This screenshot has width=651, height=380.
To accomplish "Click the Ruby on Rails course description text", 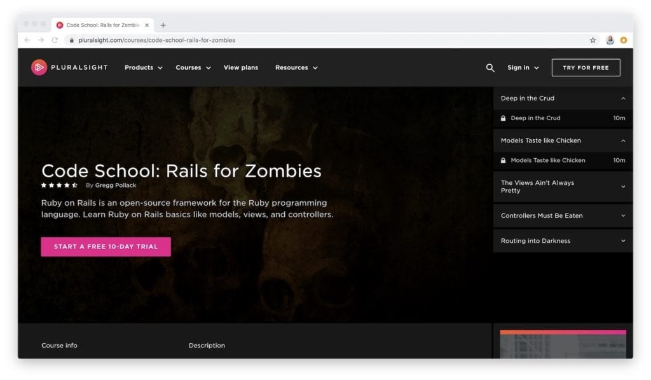I will 188,208.
